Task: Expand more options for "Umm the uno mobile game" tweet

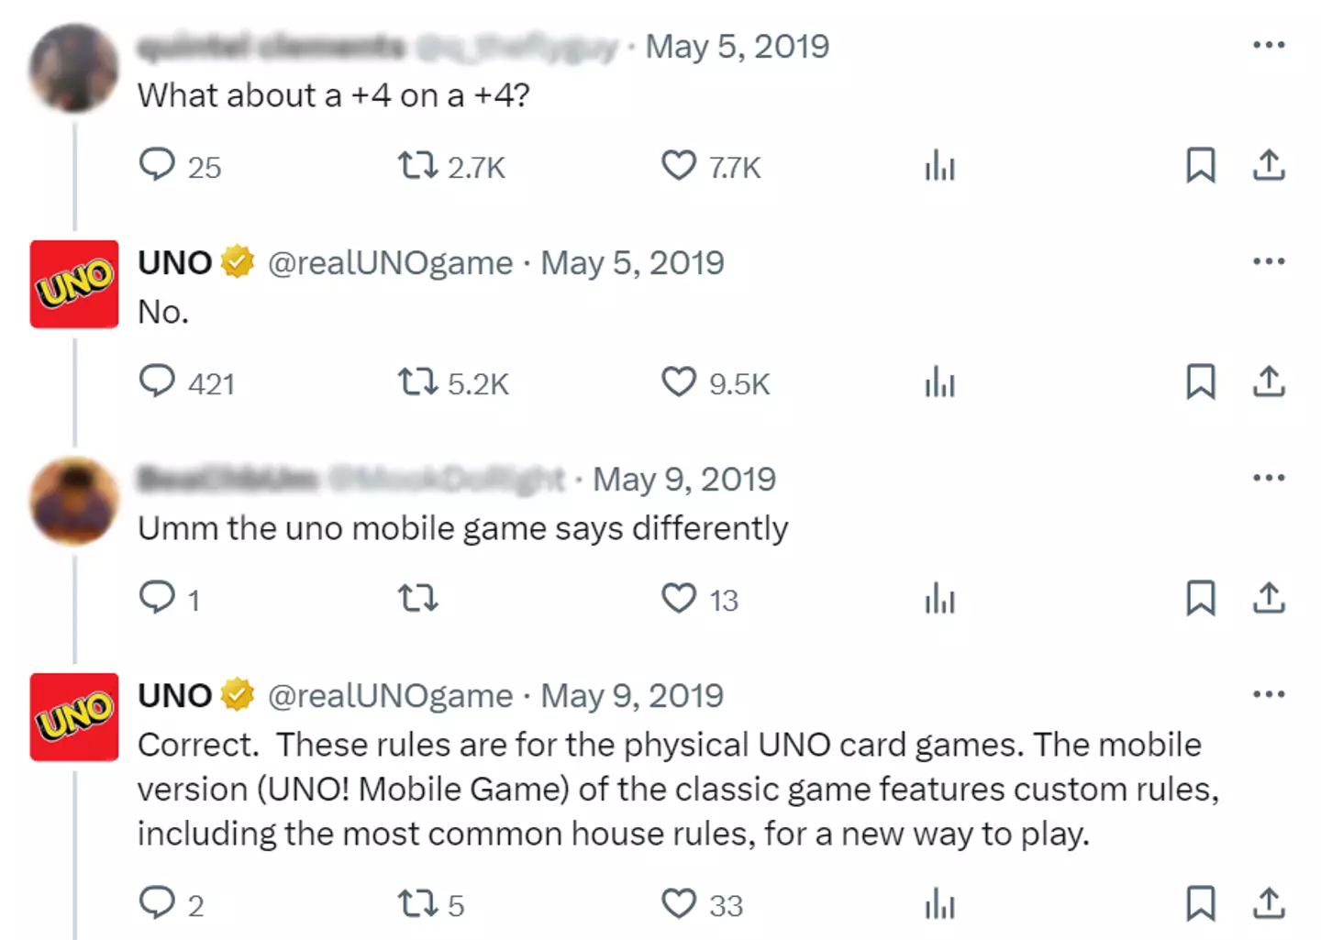Action: click(1269, 478)
